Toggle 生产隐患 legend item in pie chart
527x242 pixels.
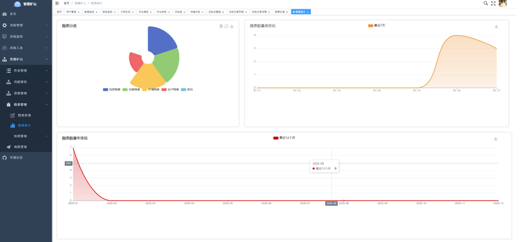coord(170,90)
